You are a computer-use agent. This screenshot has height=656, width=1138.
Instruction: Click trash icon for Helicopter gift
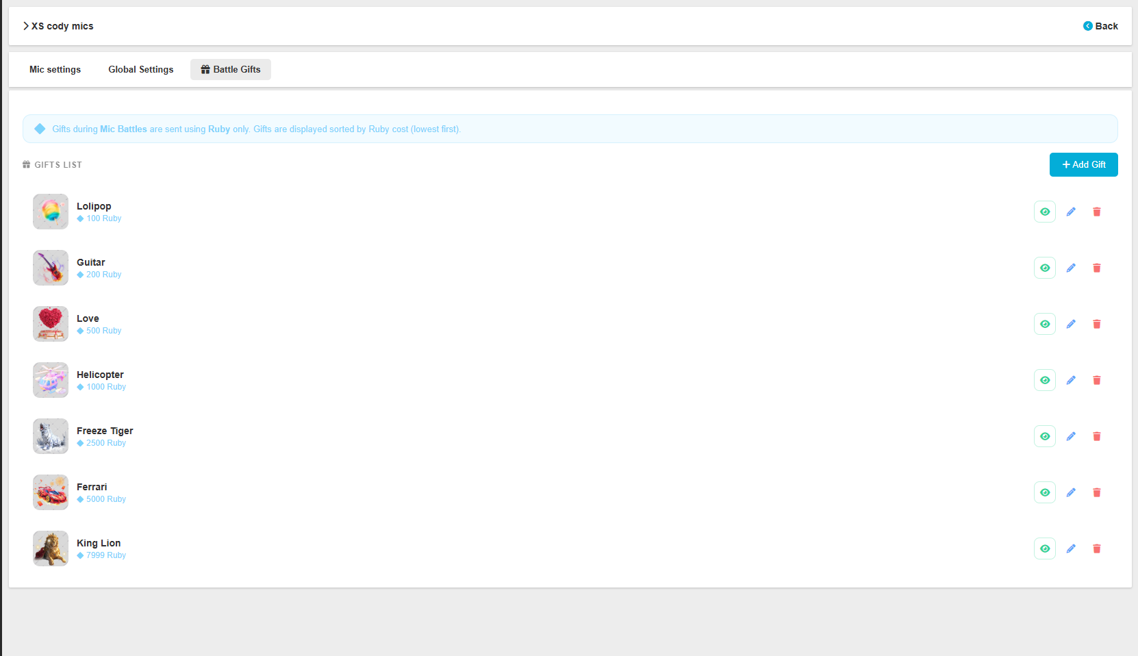point(1096,380)
